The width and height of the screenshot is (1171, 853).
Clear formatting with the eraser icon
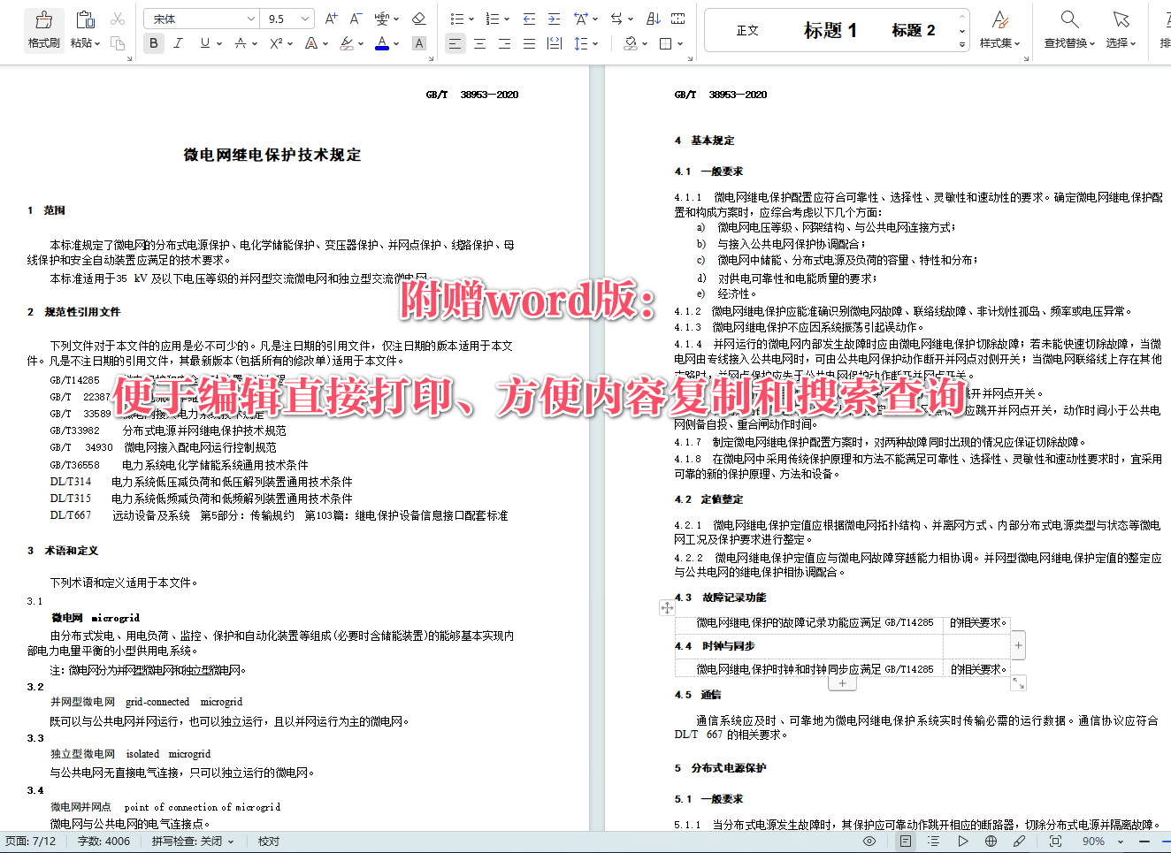pos(419,19)
